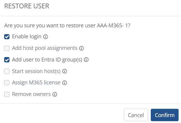Confirm restoring the user
The height and width of the screenshot is (123, 181).
click(165, 115)
